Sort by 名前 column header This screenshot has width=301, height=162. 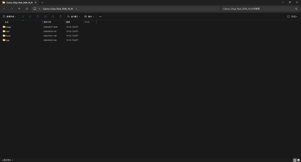pos(6,22)
